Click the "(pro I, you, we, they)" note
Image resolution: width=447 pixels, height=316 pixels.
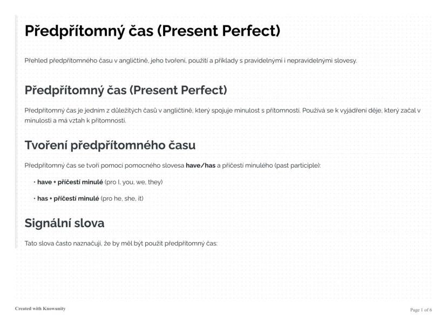[x=133, y=182]
